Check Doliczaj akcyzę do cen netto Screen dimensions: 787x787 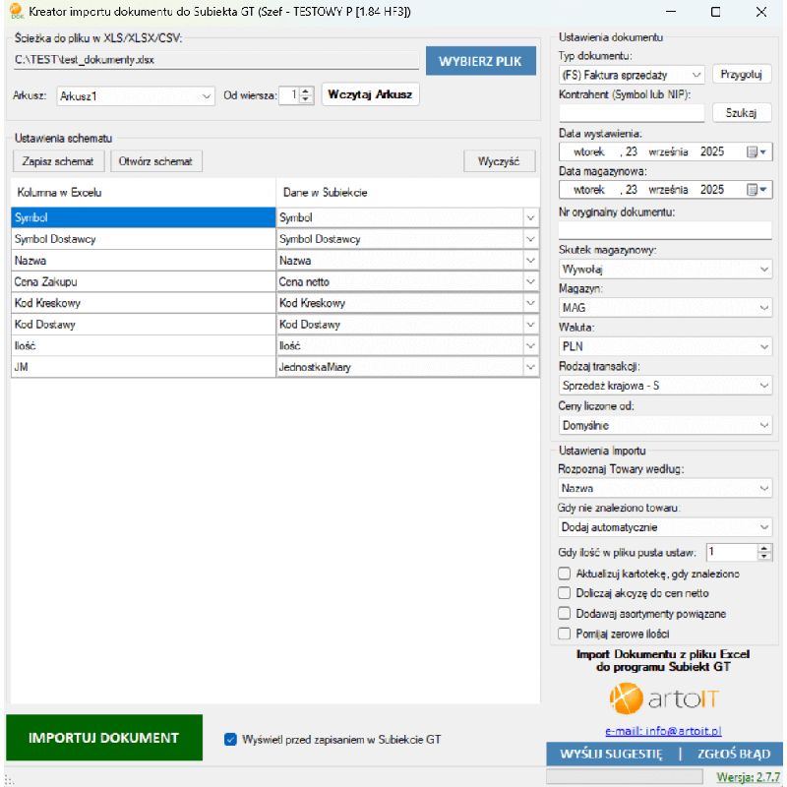pyautogui.click(x=565, y=593)
